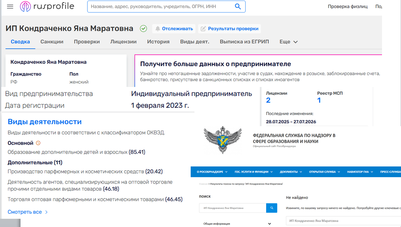Click the dates 28.07.2025 – 27.07.2026
Screen dimensions: 401x227
tap(291, 122)
